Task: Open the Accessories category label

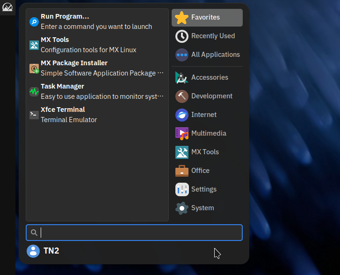Action: coord(210,77)
